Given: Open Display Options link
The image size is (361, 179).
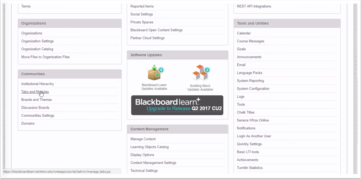Looking at the screenshot, I should pos(142,155).
